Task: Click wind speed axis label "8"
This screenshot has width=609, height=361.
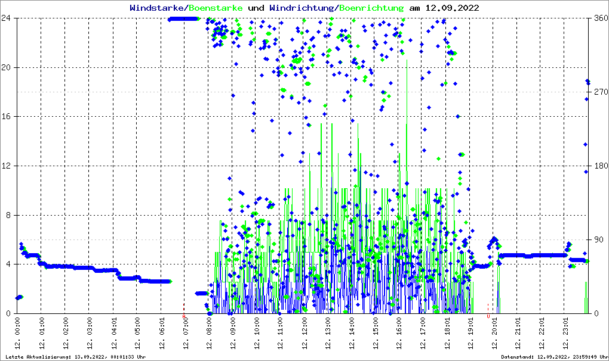Action: tap(8, 215)
